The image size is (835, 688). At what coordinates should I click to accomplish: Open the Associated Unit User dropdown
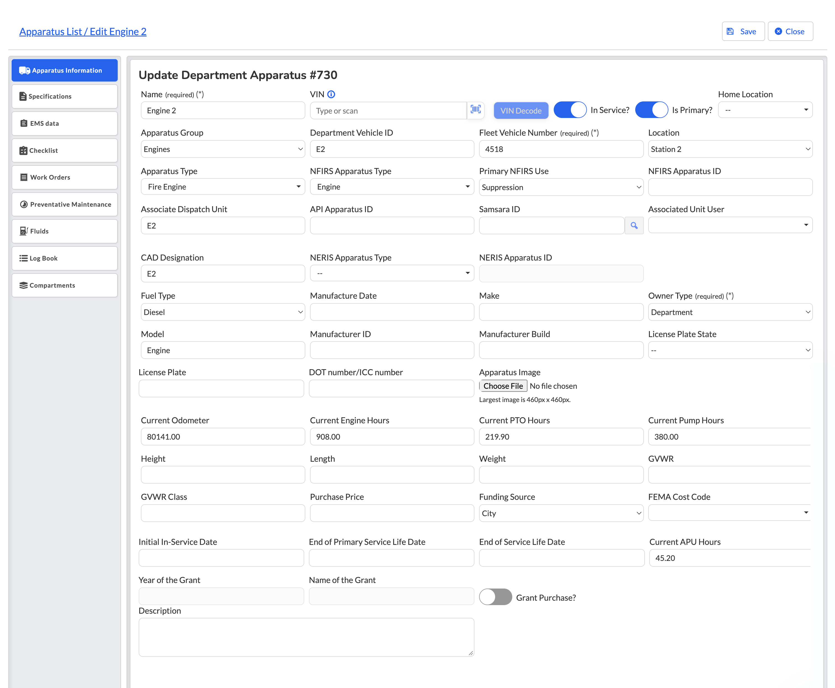(730, 225)
